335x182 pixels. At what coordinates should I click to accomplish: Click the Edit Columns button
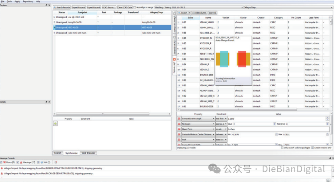(199, 13)
